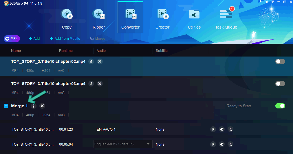Click the 00:01:23 runtime value
The height and width of the screenshot is (154, 293).
pyautogui.click(x=66, y=129)
